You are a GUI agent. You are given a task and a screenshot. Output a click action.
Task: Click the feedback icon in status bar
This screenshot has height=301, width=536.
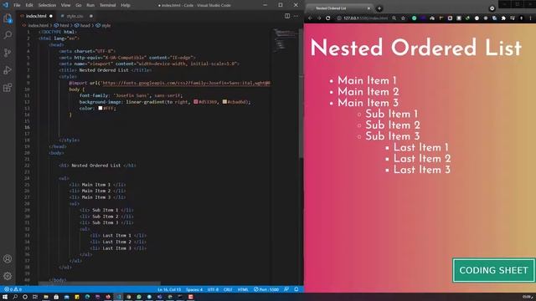coord(286,289)
